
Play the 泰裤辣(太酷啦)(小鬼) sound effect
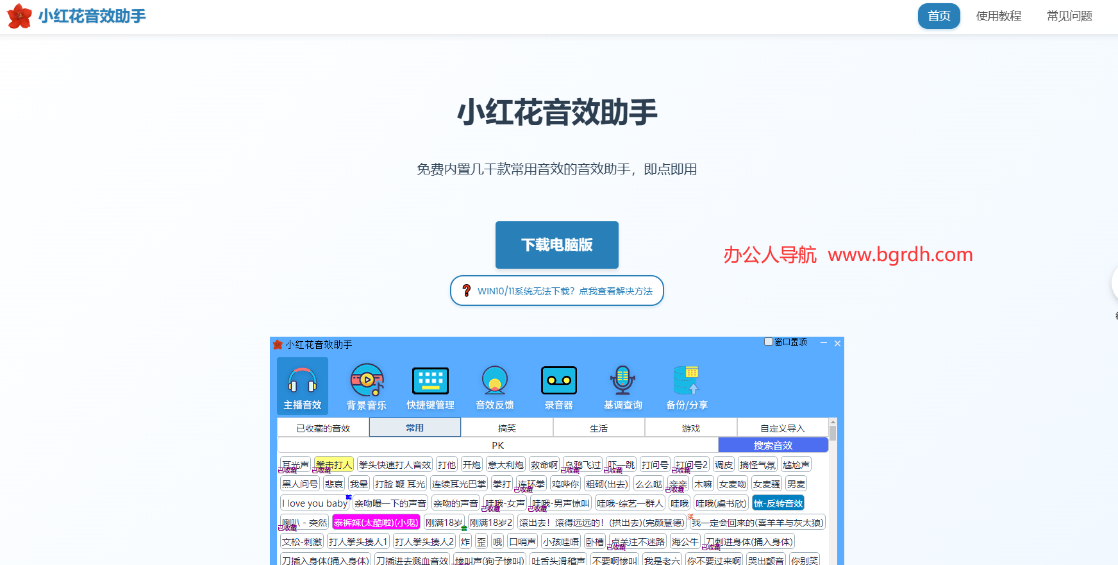(376, 522)
